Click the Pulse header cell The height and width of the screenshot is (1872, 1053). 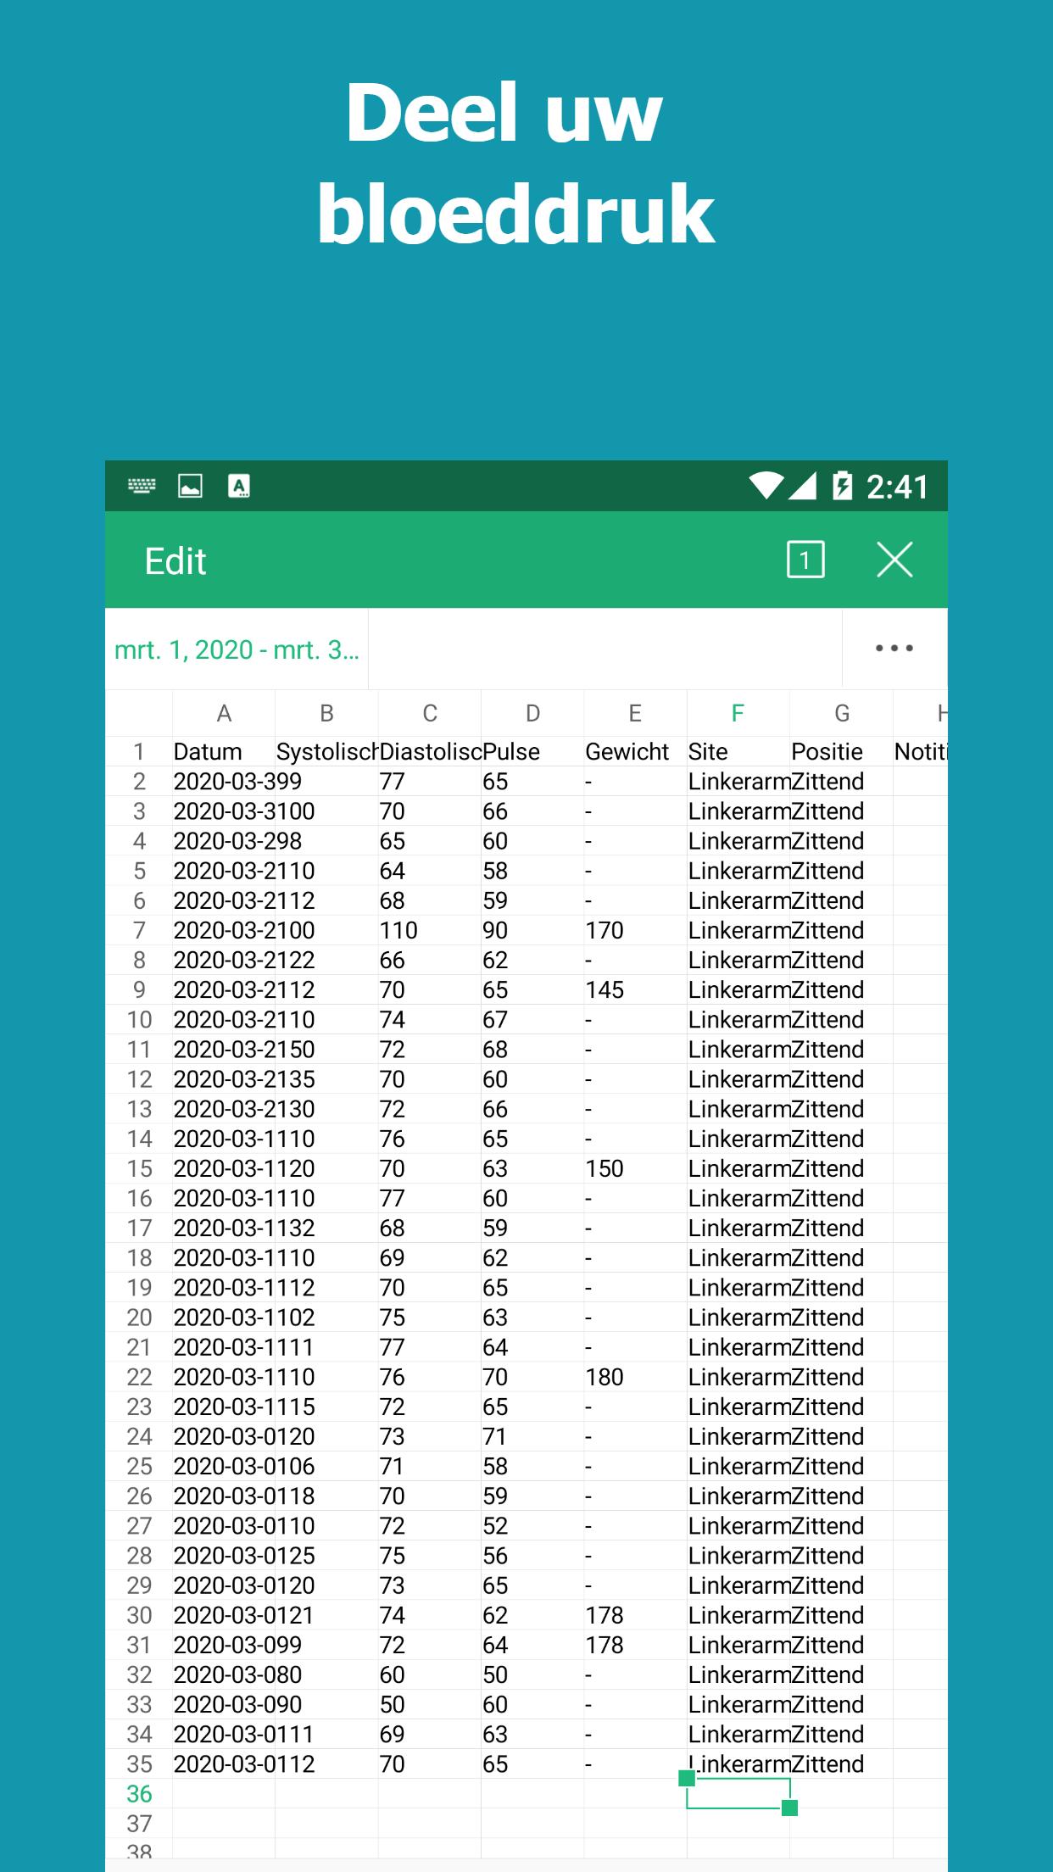coord(532,752)
